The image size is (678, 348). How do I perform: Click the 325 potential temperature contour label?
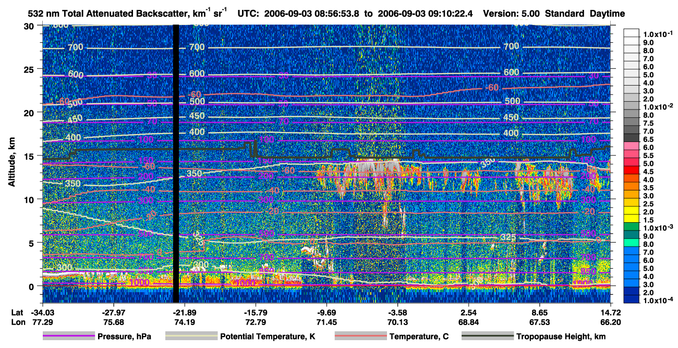508,238
